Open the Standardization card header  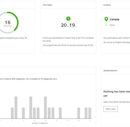coord(116,70)
